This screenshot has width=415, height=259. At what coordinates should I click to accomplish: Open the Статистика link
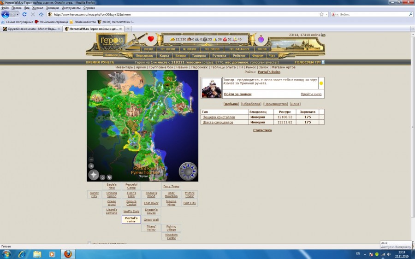[x=262, y=130]
